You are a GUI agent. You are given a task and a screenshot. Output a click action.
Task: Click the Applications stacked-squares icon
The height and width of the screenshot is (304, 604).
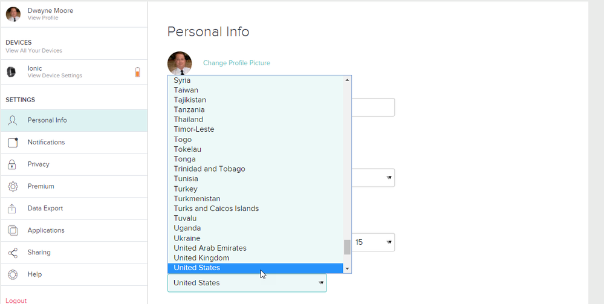pos(13,230)
